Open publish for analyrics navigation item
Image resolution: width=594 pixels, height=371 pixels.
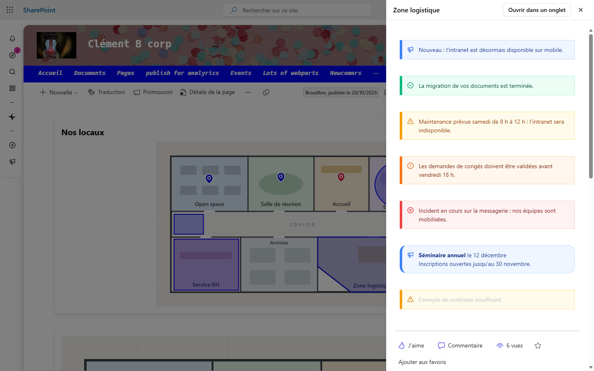coord(182,73)
